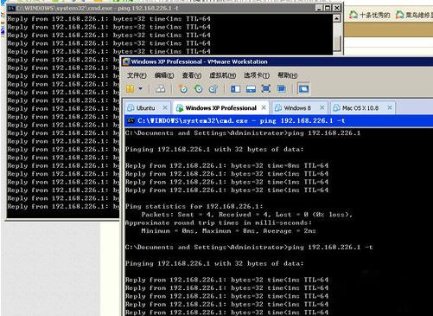Toggle the thumbnail bar view
This screenshot has width=433, height=316.
point(251,88)
